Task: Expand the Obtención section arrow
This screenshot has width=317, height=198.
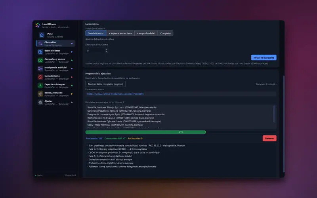Action: point(72,44)
